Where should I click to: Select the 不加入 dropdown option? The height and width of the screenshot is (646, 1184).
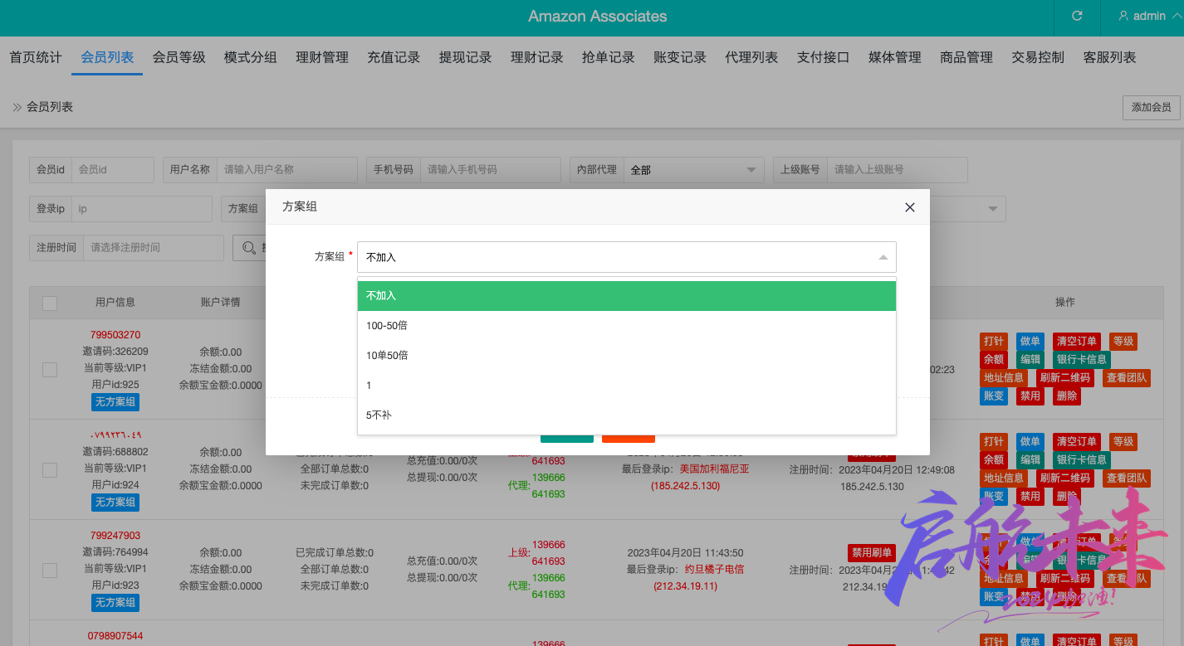coord(627,295)
